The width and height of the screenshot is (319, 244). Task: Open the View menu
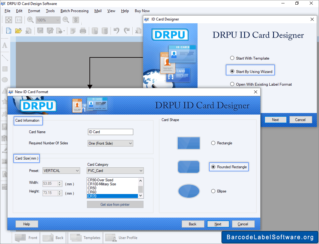(x=111, y=11)
